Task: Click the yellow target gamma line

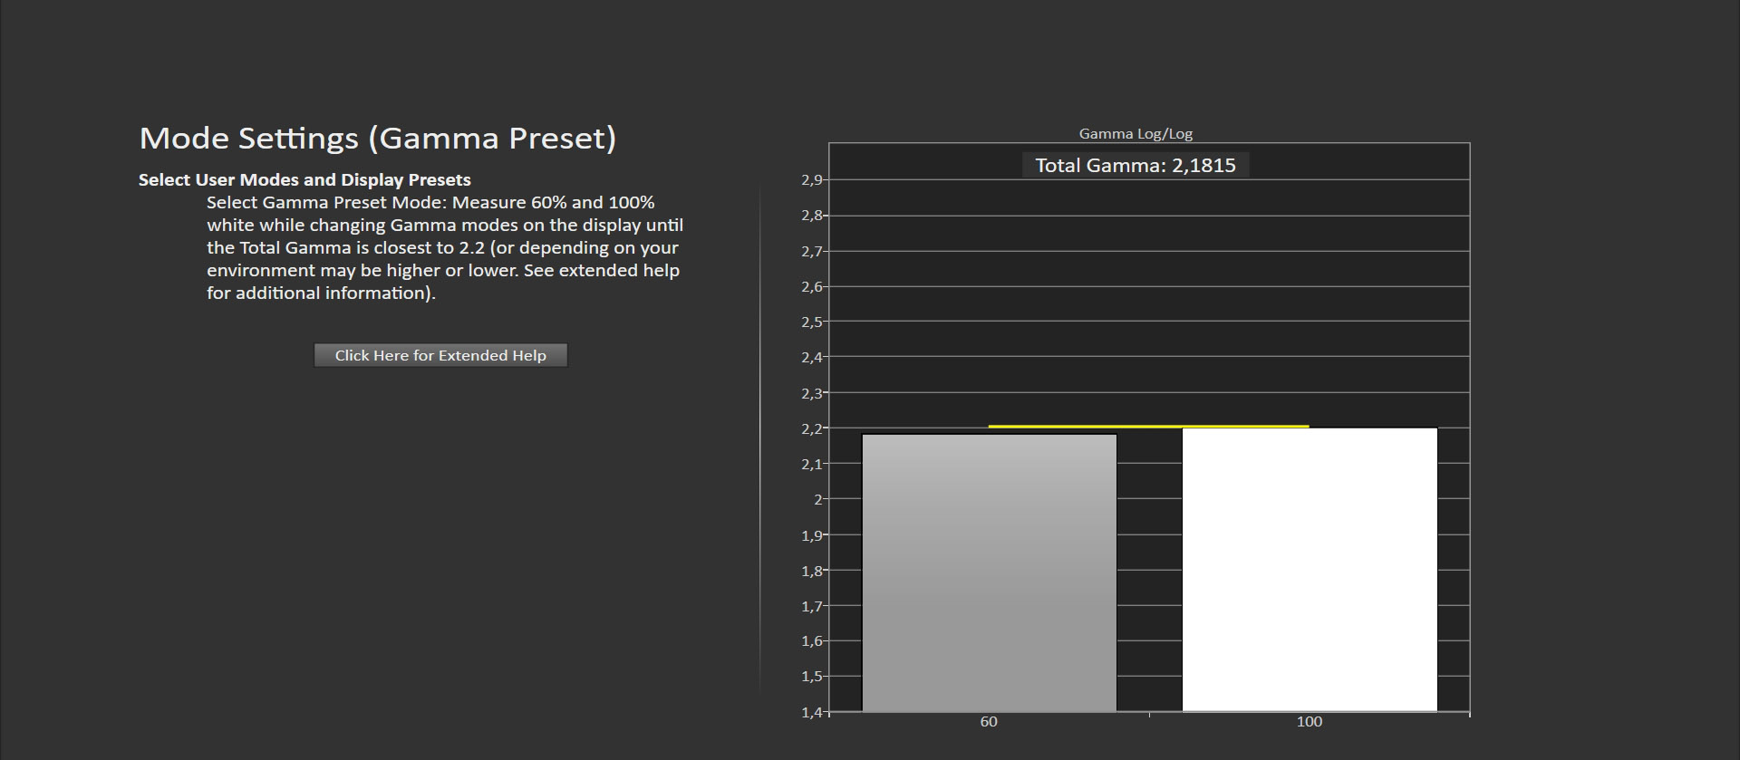Action: click(x=1148, y=426)
